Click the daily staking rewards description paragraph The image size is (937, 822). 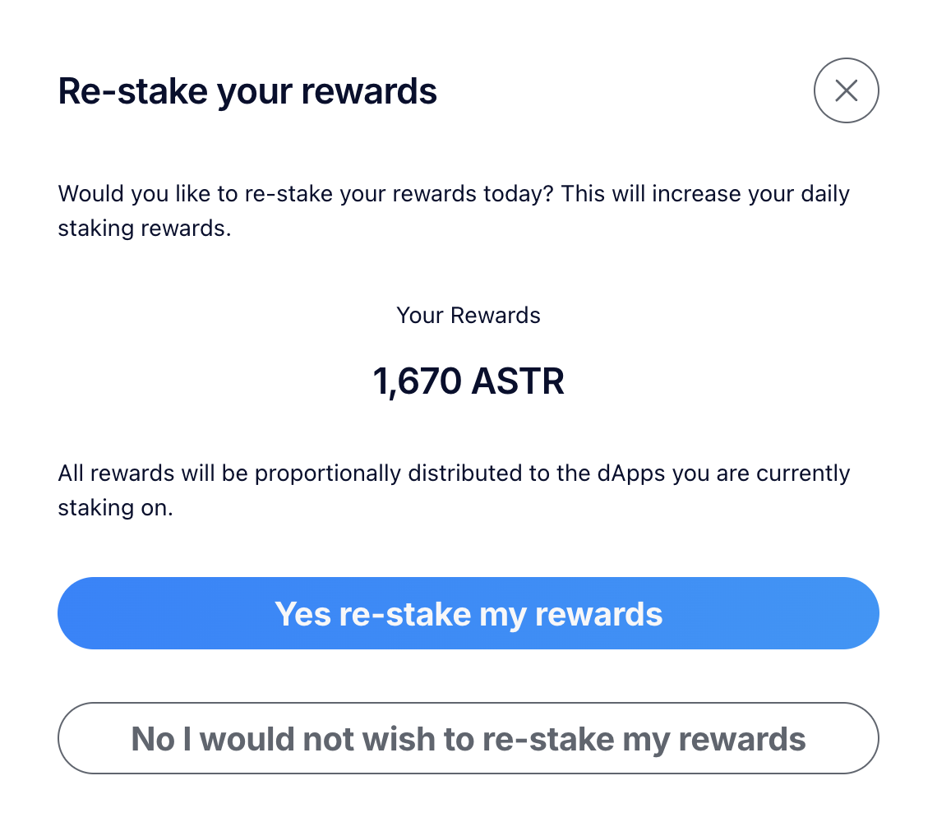click(453, 211)
